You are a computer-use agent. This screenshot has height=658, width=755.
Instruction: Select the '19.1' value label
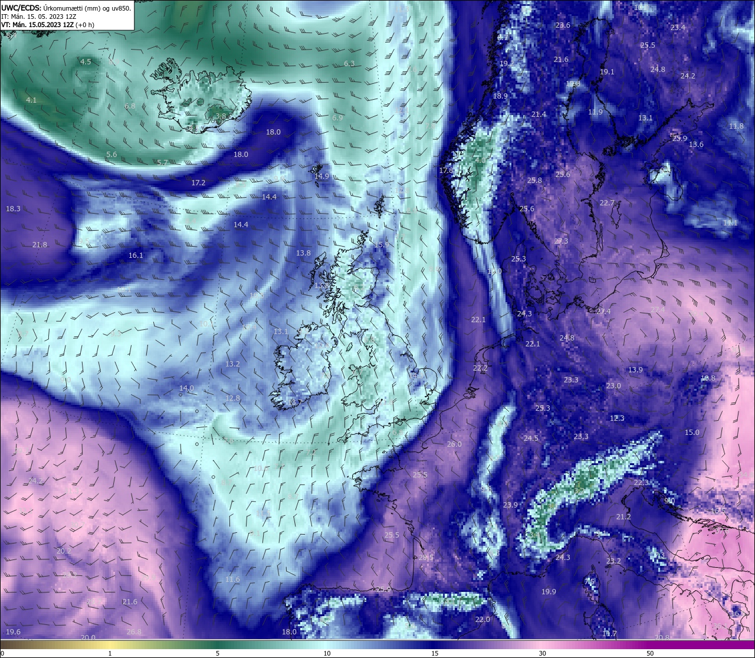tap(607, 72)
